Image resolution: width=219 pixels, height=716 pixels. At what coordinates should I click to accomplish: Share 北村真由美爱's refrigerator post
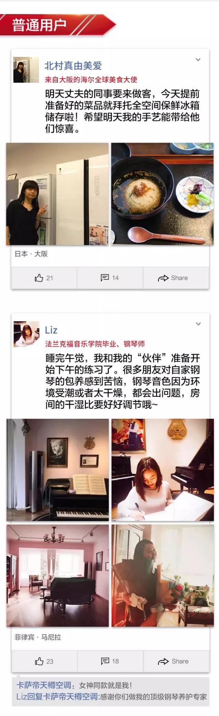click(176, 278)
